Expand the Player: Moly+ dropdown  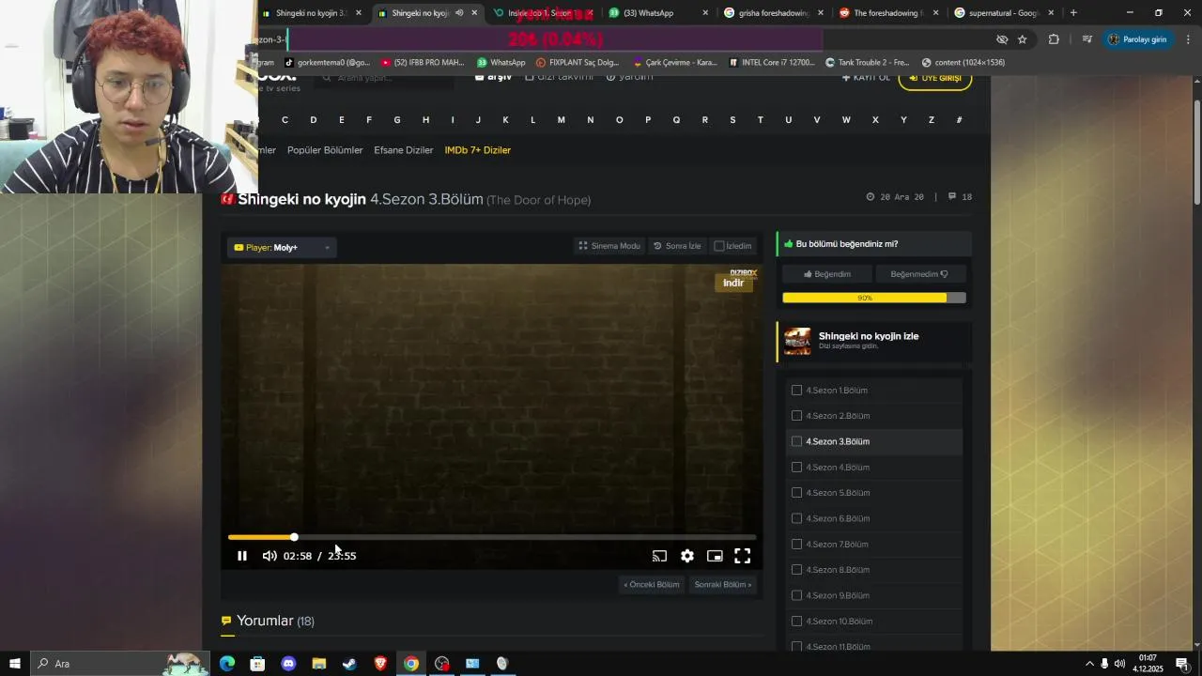(x=282, y=247)
